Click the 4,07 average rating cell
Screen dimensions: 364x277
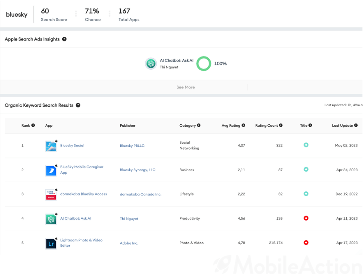pyautogui.click(x=241, y=146)
